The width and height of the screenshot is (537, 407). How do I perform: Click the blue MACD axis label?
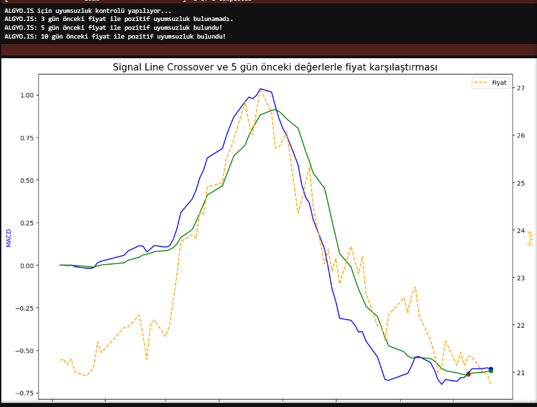coord(9,238)
